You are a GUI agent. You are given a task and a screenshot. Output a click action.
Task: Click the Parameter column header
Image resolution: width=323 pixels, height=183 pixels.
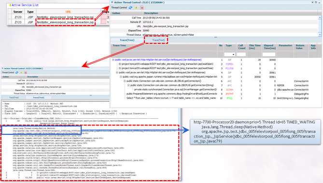(x=285, y=47)
